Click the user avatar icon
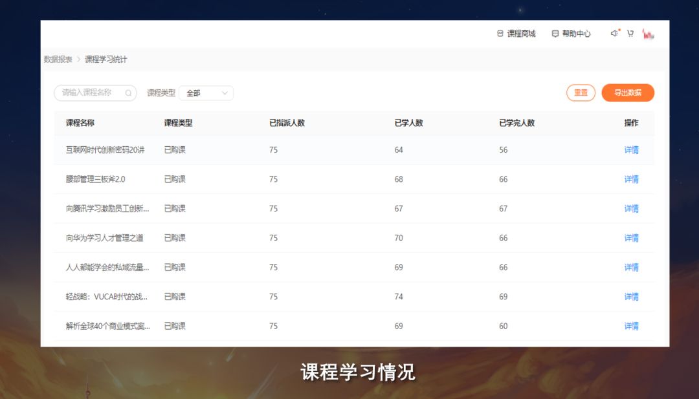 click(x=648, y=34)
